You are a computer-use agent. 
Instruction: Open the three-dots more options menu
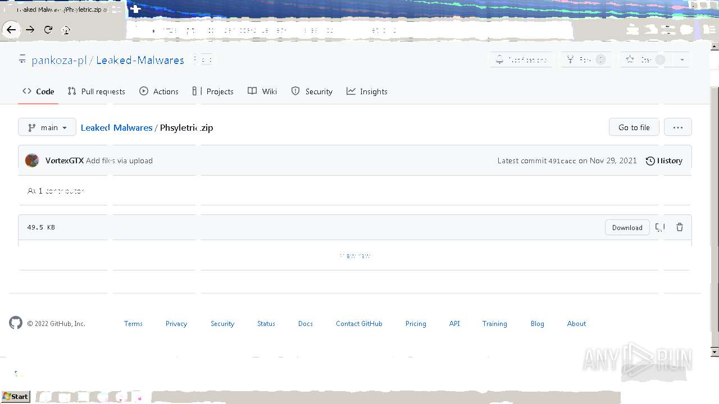coord(678,127)
